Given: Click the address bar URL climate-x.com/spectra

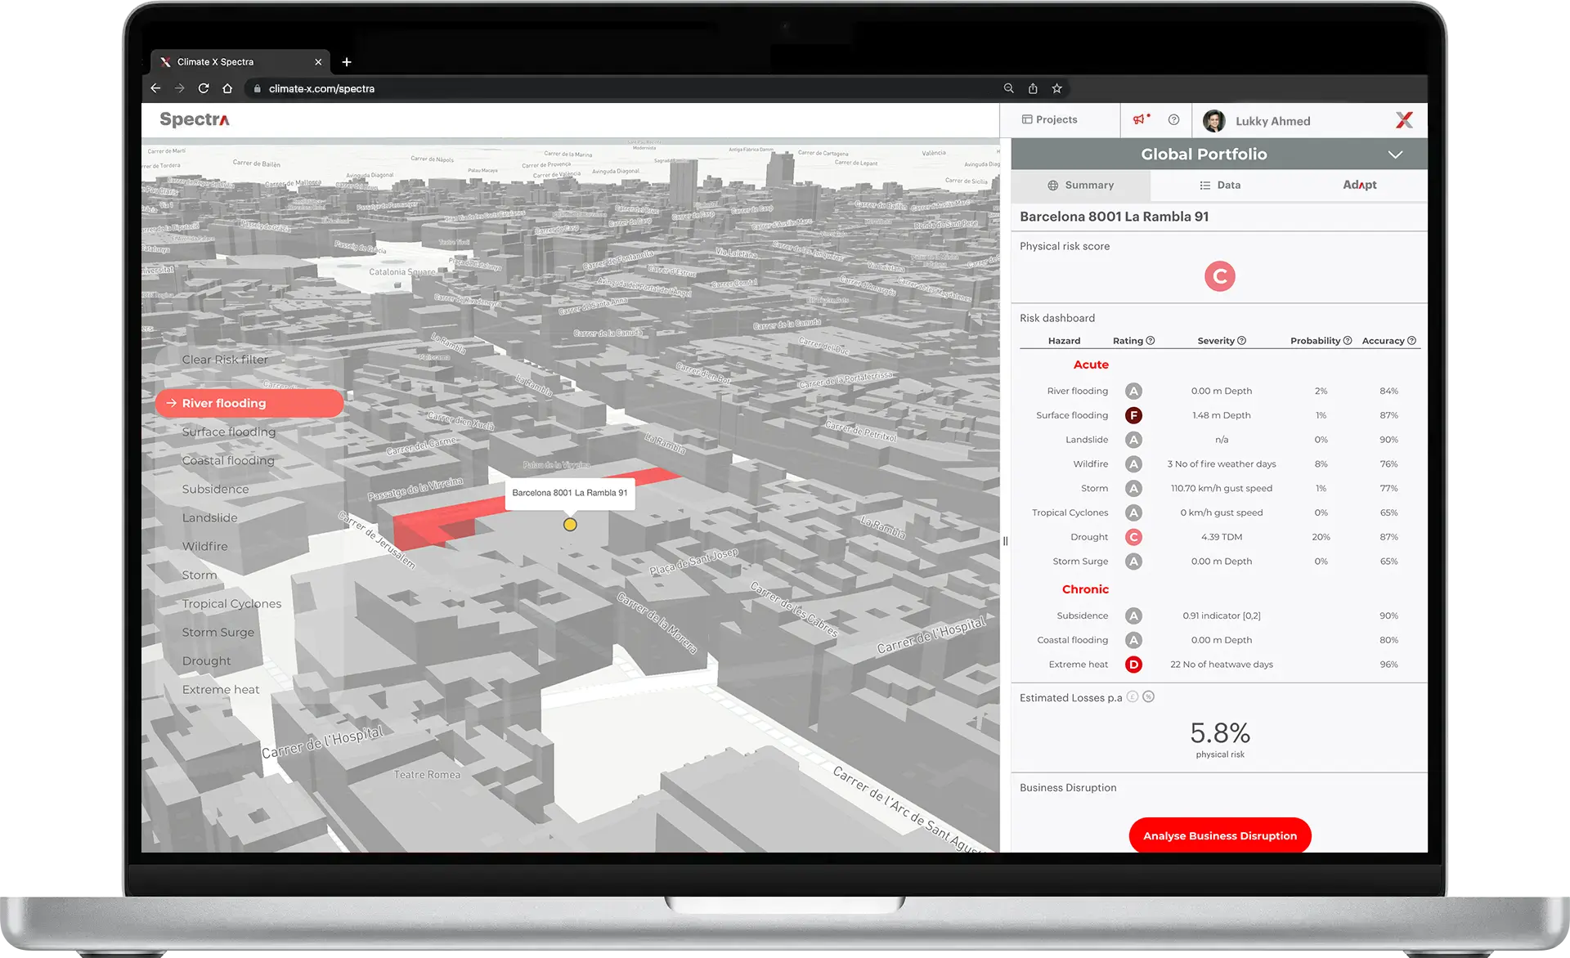Looking at the screenshot, I should coord(321,88).
